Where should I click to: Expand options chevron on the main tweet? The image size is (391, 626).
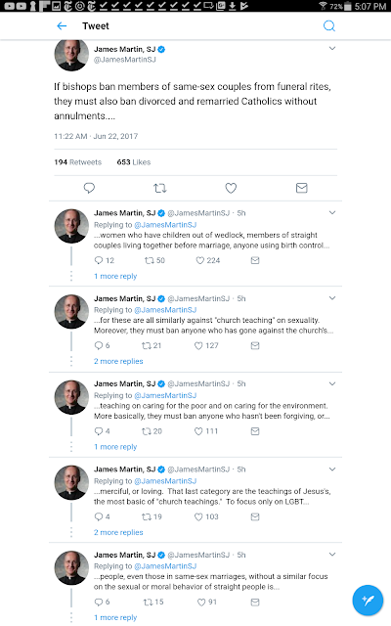tap(332, 48)
